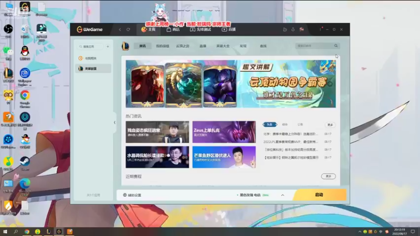Screen dimensions: 420x236
Task: Add an application with the plus button
Action: (x=108, y=47)
